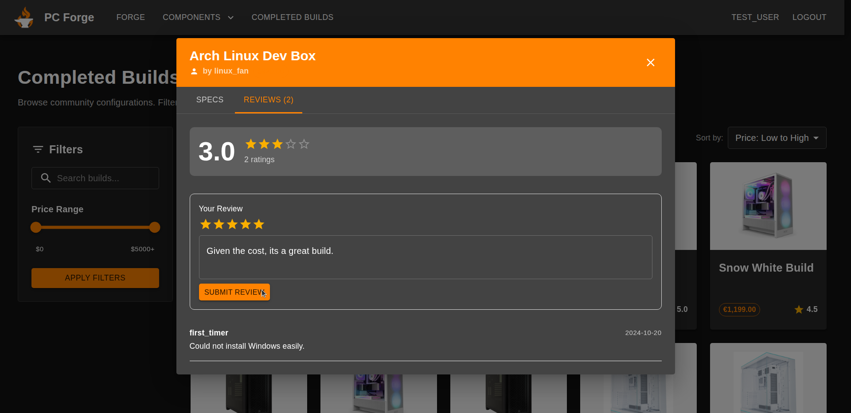Set your review rating to one star
The height and width of the screenshot is (413, 851).
point(206,225)
